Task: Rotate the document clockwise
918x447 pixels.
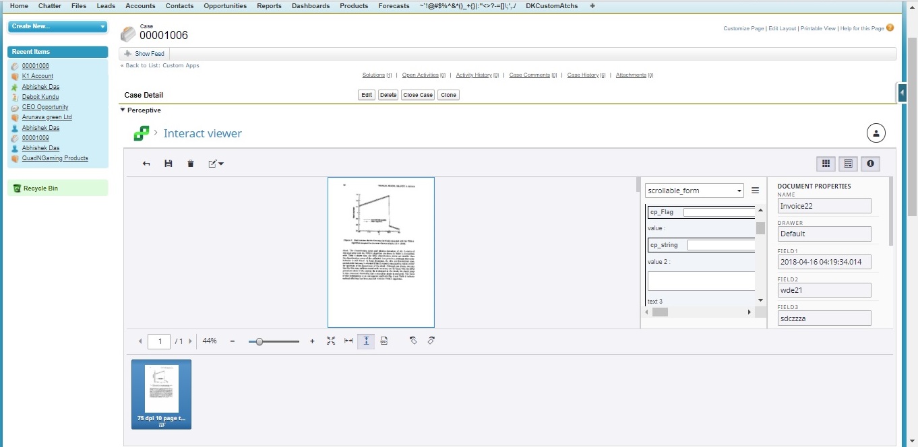Action: click(x=431, y=341)
